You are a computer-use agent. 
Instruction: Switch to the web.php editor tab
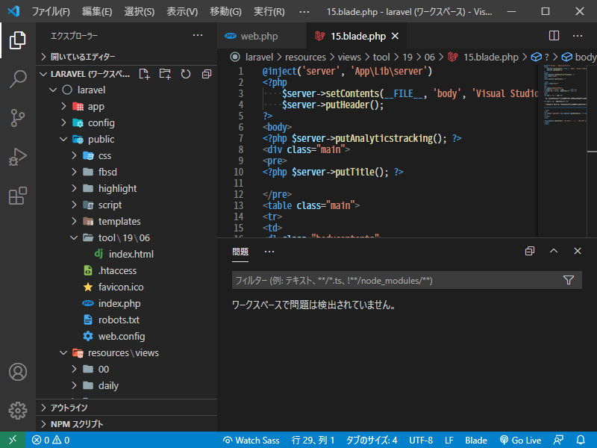pos(259,36)
